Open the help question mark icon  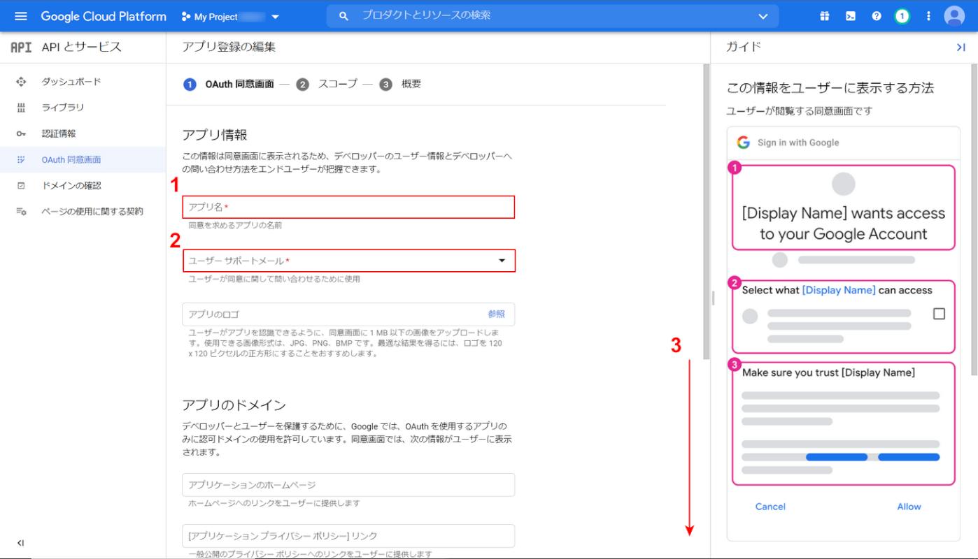(877, 16)
